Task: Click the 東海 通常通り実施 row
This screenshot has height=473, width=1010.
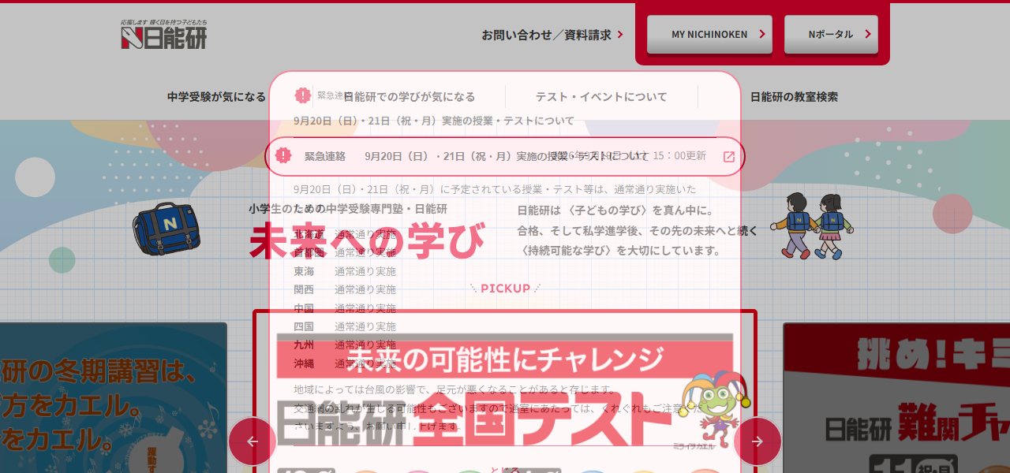Action: (x=345, y=271)
